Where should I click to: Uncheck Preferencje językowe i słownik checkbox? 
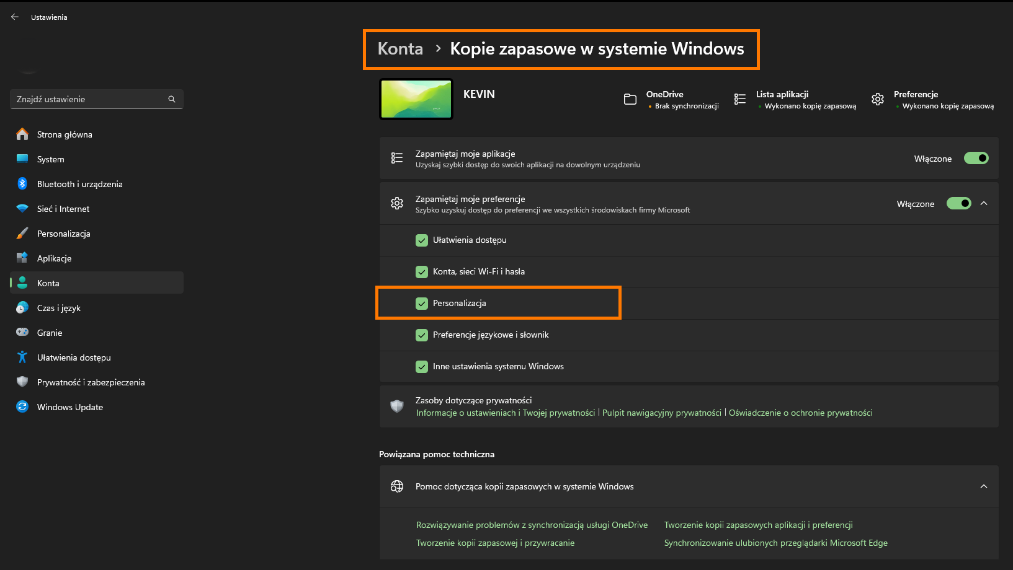pyautogui.click(x=422, y=335)
